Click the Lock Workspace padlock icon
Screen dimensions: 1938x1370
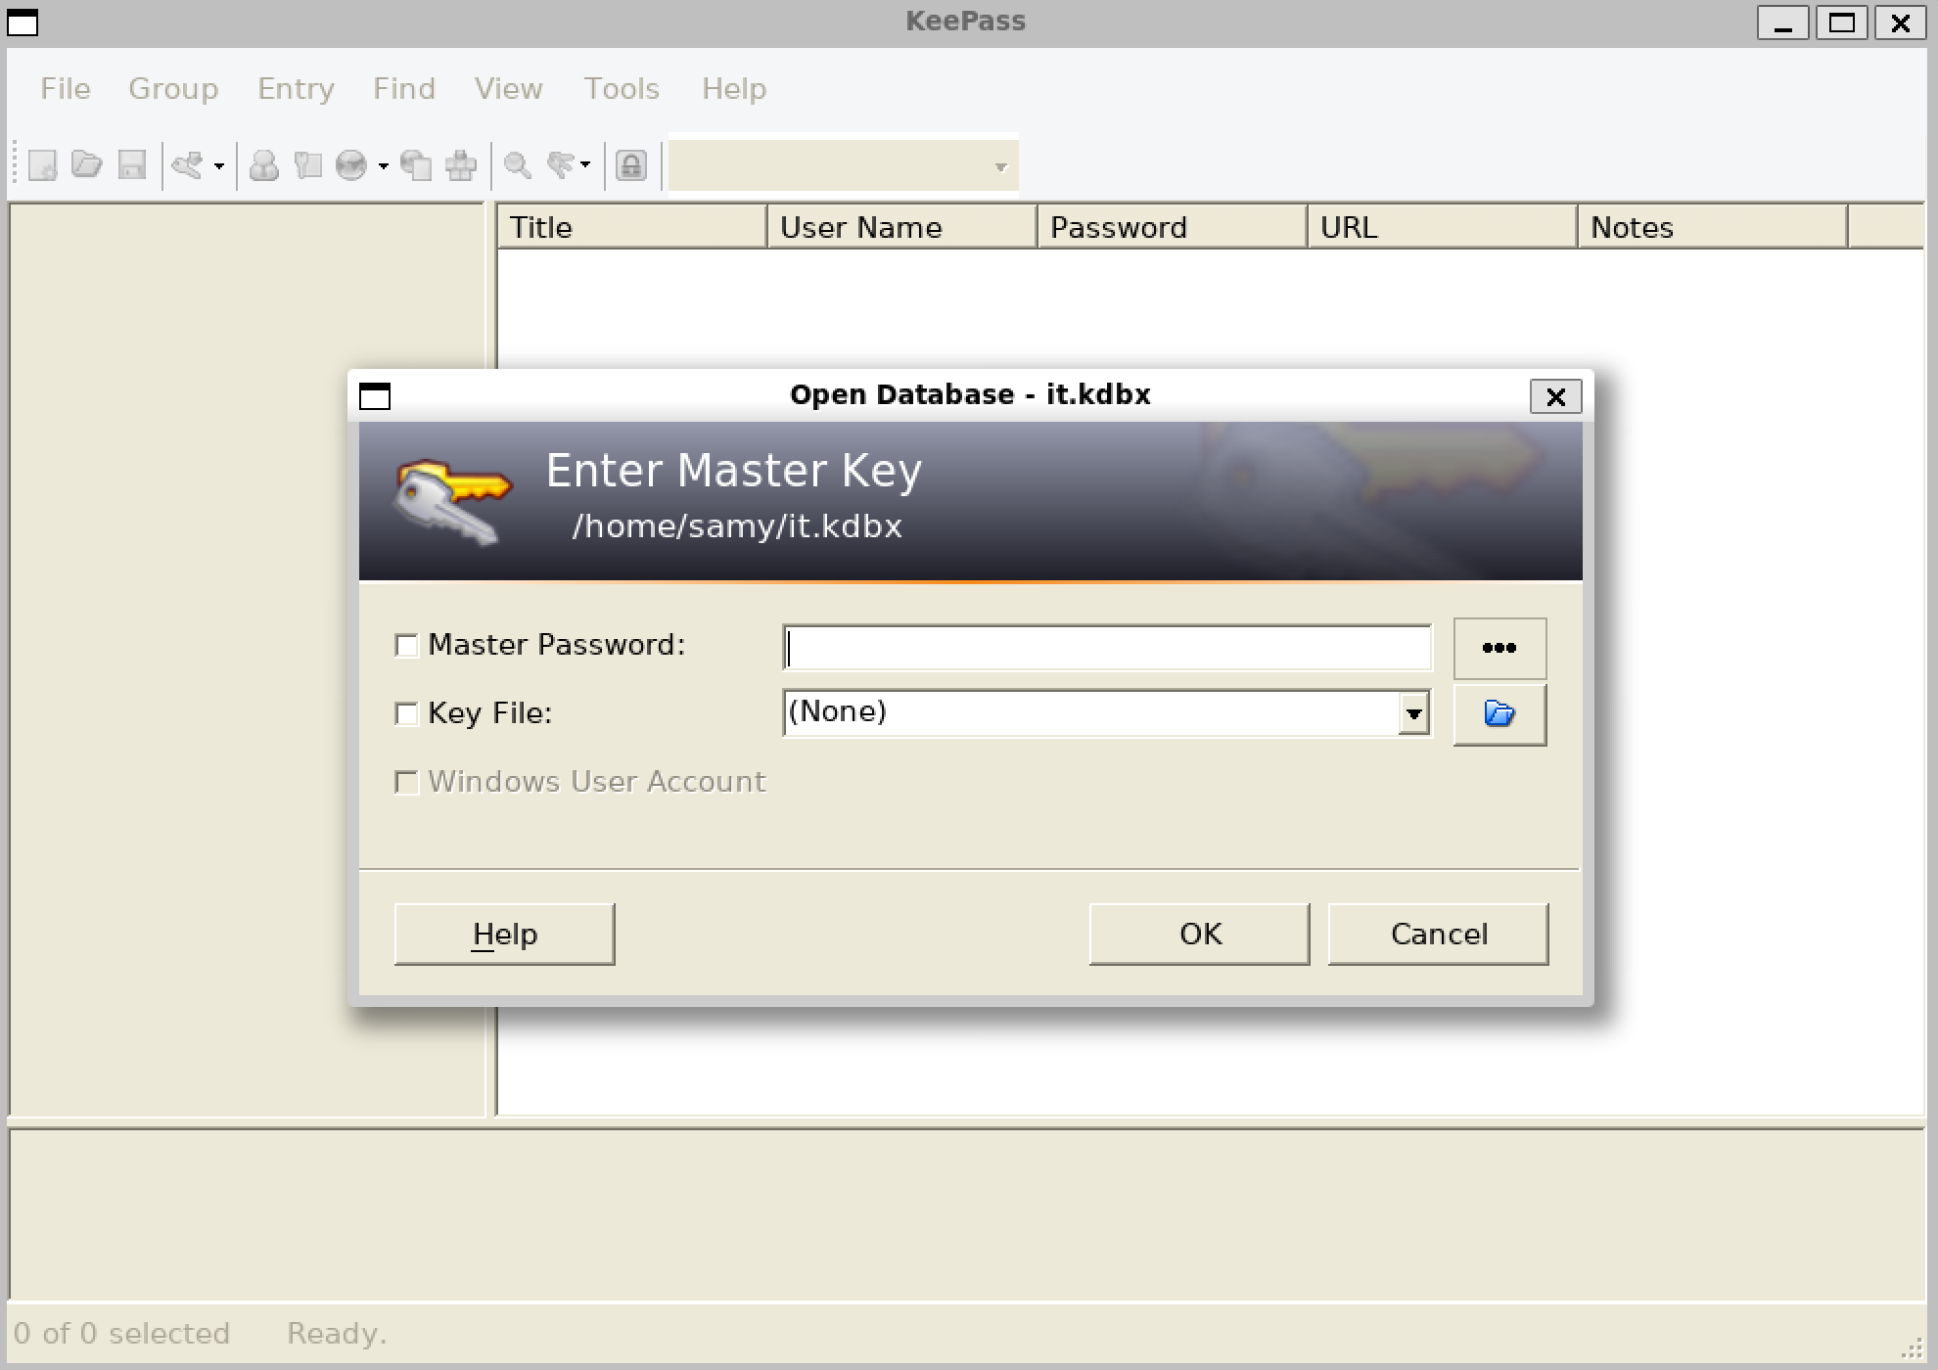[631, 165]
